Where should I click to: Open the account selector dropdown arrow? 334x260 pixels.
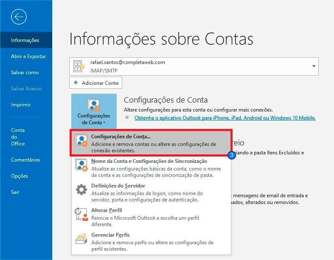coord(314,66)
